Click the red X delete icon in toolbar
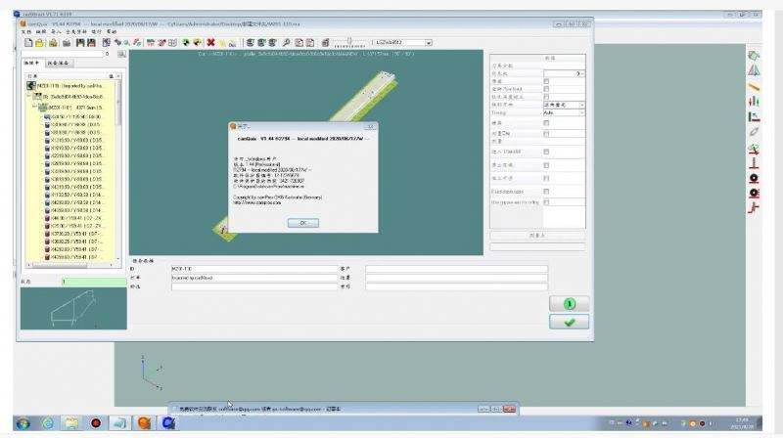The height and width of the screenshot is (438, 783). click(x=210, y=43)
